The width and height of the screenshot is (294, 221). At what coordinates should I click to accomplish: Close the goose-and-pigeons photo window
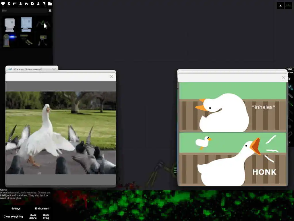coord(111,77)
